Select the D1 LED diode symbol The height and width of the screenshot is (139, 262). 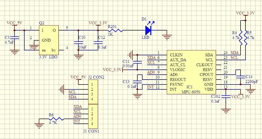[x=149, y=30]
